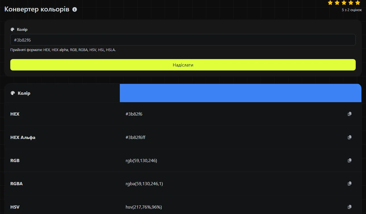The width and height of the screenshot is (366, 214).
Task: Focus the color input field containing #3b82f6
Action: click(x=183, y=40)
